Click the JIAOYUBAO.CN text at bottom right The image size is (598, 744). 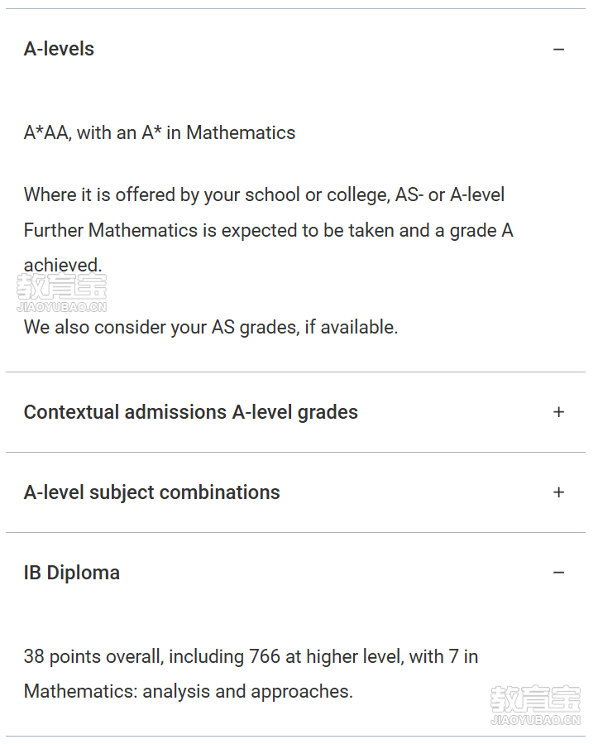tap(535, 720)
